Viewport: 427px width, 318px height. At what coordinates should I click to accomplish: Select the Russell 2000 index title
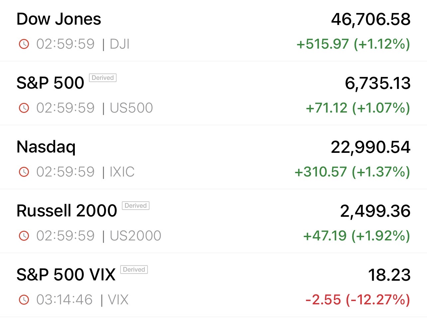67,211
